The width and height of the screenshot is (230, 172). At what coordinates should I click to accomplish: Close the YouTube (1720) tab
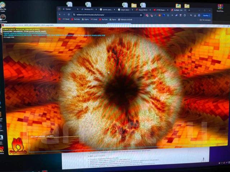coord(168,10)
